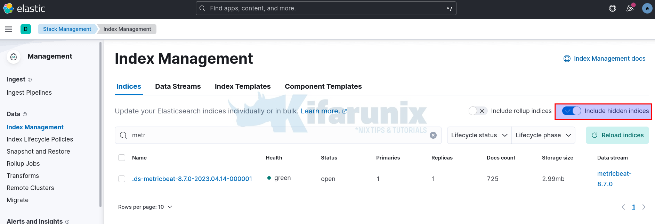Viewport: 655px width, 224px height.
Task: Click Stack Management breadcrumb
Action: point(67,29)
